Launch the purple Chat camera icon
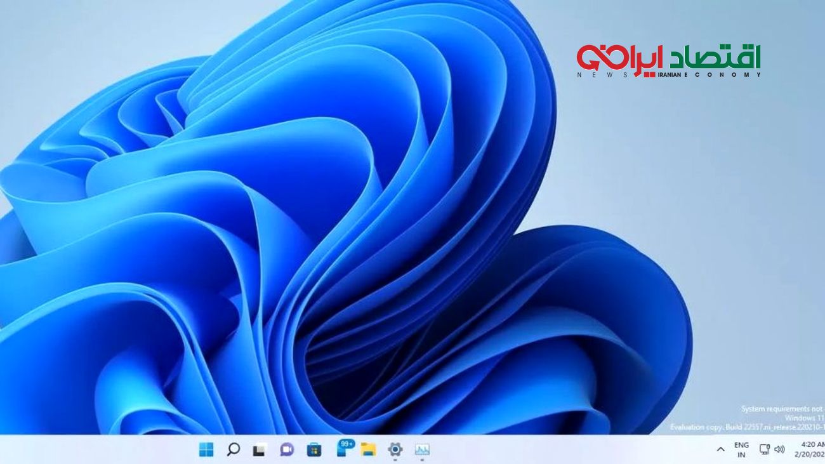 pos(287,450)
